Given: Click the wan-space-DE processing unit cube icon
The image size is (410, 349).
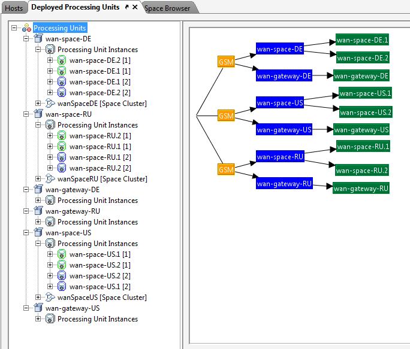Looking at the screenshot, I should 38,39.
